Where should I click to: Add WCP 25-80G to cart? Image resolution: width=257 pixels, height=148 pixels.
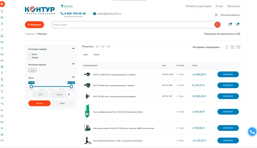point(228,85)
